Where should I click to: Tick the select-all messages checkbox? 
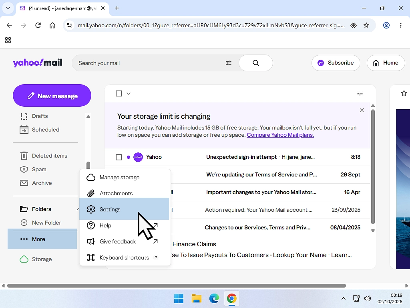point(119,93)
